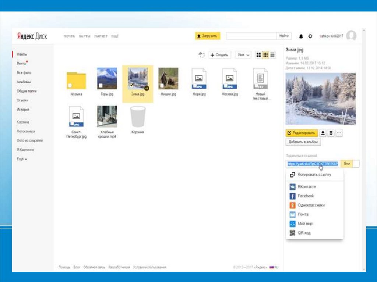Switch to large tiles view
Image resolution: width=377 pixels, height=282 pixels.
pos(258,55)
